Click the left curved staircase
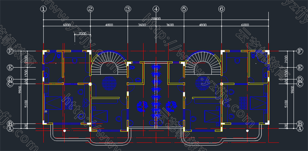Screen dimensions: 308x151 click(109, 63)
